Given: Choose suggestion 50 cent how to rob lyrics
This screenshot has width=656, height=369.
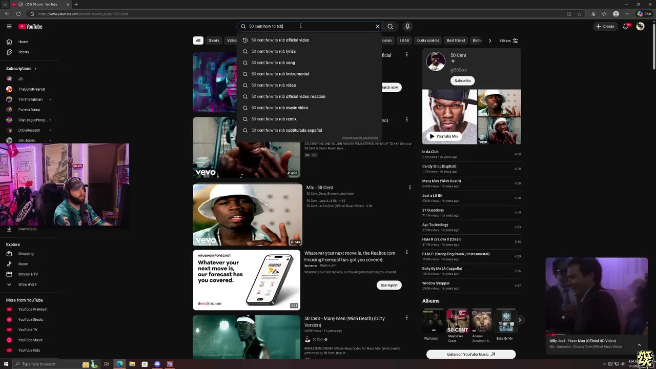Looking at the screenshot, I should [310, 51].
